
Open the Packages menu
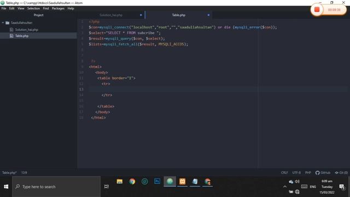point(58,8)
